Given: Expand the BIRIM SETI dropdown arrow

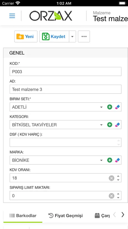Looking at the screenshot, I should click(x=101, y=107).
